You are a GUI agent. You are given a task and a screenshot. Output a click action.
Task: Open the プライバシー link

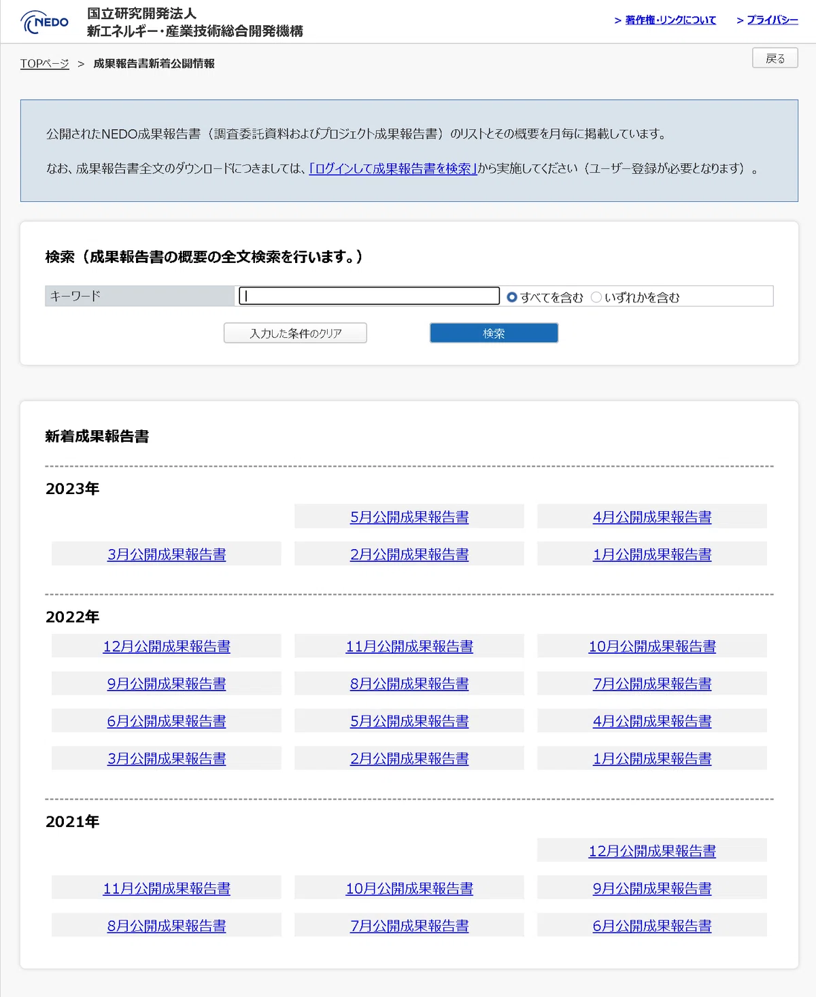click(772, 20)
